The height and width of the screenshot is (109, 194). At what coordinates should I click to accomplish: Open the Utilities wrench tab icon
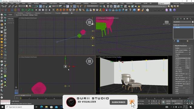click(191, 19)
